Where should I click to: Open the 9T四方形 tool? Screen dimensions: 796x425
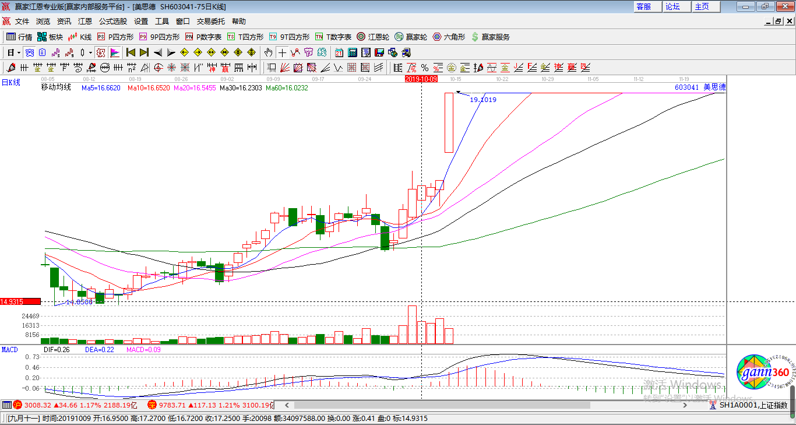(289, 37)
